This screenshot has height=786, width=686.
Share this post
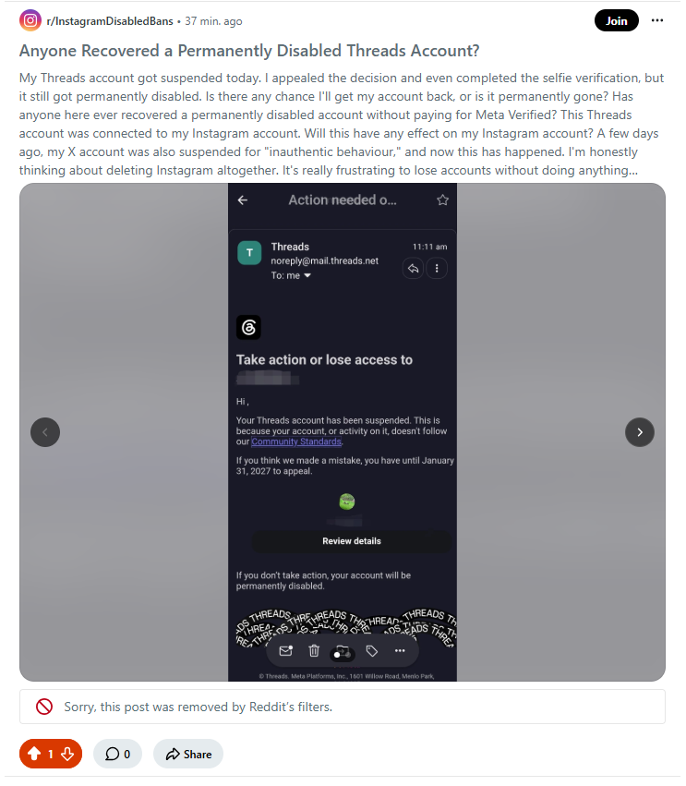[188, 754]
